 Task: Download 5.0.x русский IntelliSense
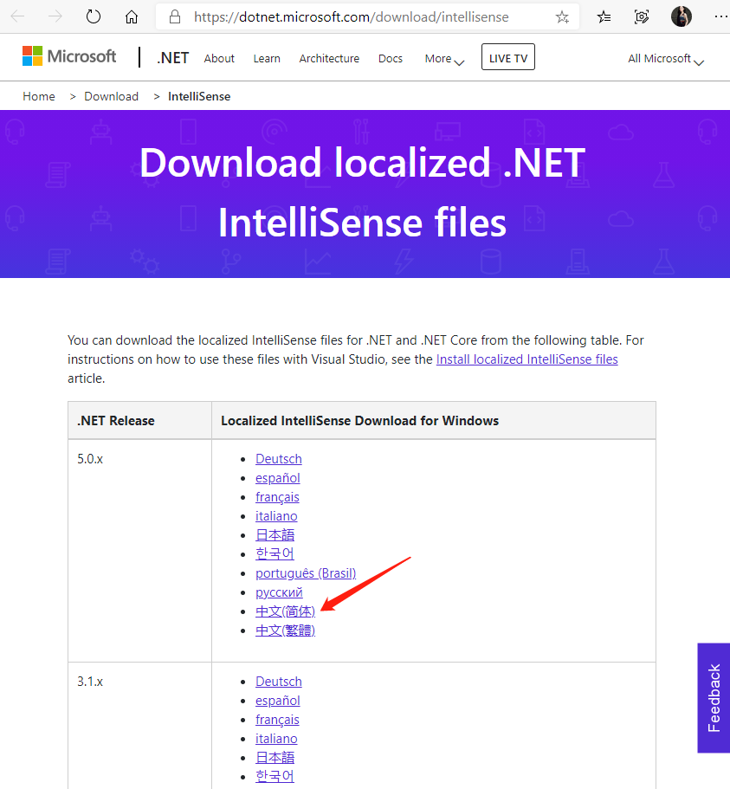coord(279,592)
